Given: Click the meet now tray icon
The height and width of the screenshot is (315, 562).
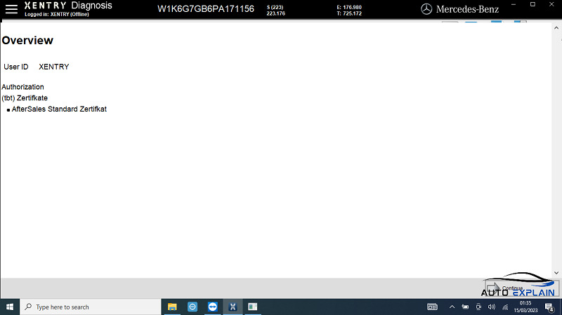Looking at the screenshot, I should [x=478, y=307].
